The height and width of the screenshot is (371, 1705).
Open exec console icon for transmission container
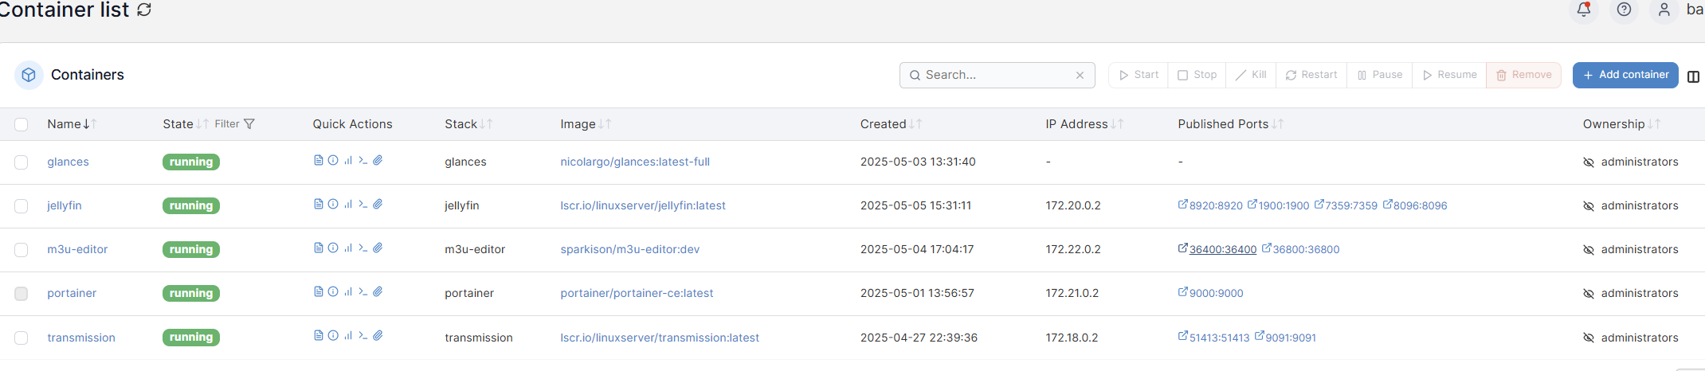tap(363, 335)
